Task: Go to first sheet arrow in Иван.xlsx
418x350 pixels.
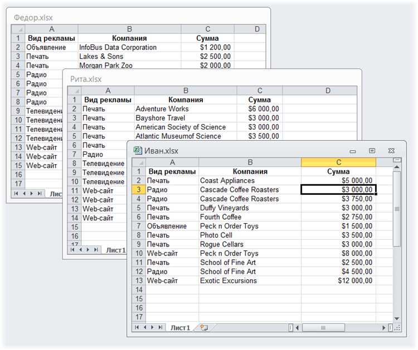Action: (137, 327)
